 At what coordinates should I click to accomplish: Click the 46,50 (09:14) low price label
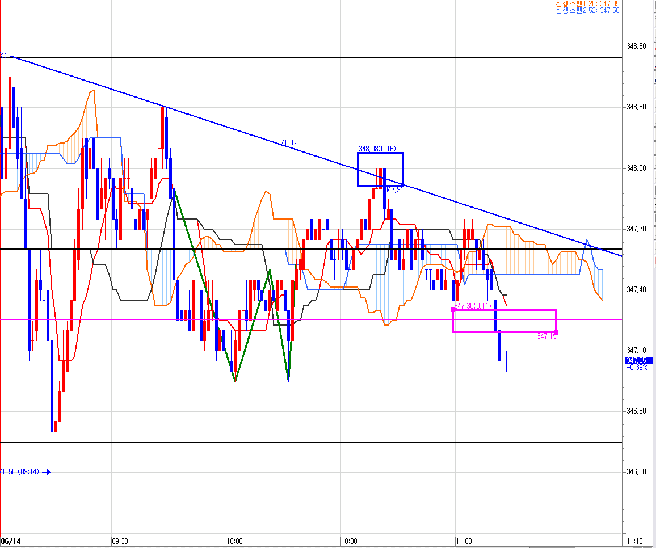tap(20, 472)
